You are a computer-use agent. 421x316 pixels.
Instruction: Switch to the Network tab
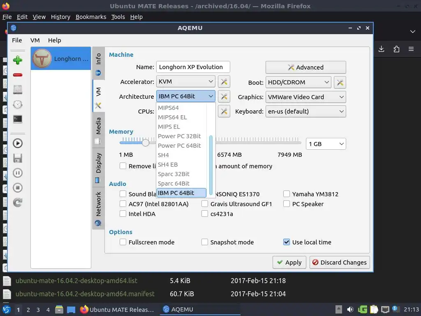98,208
